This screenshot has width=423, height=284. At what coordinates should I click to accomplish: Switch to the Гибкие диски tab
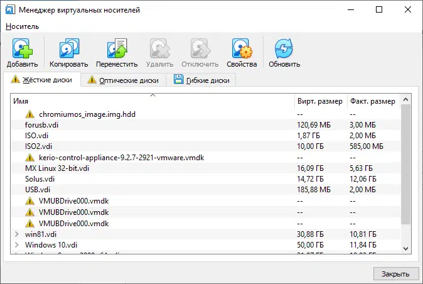tap(202, 80)
